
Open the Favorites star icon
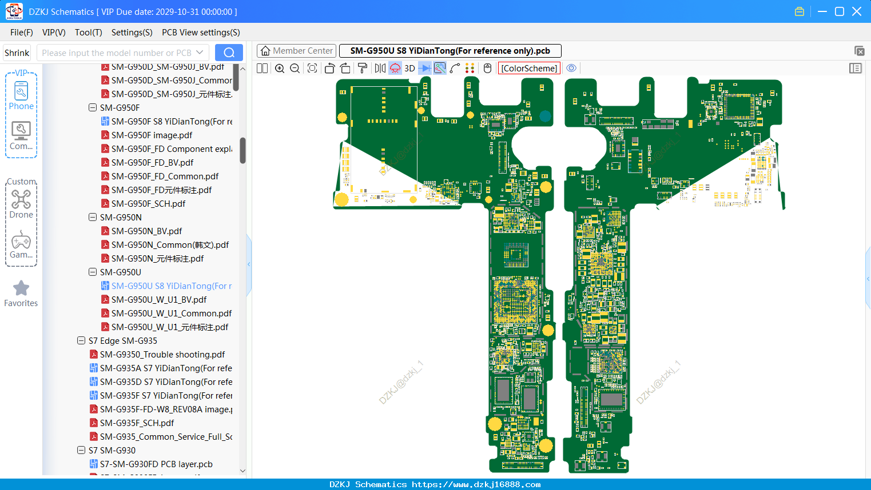21,294
